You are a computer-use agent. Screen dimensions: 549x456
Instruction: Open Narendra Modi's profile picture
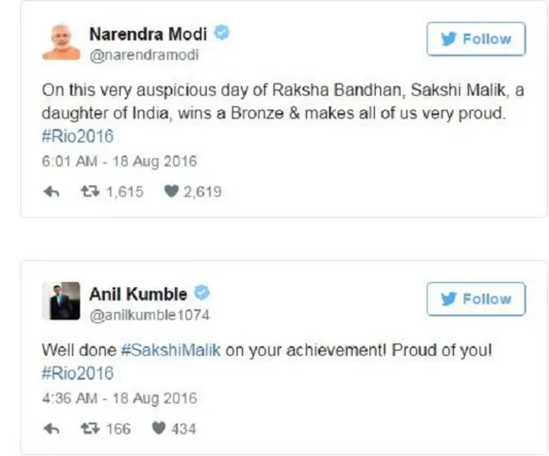[x=61, y=42]
